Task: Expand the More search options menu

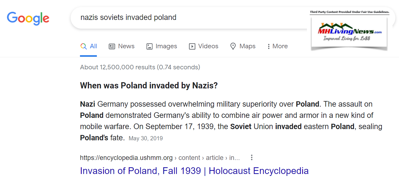Action: tap(277, 46)
